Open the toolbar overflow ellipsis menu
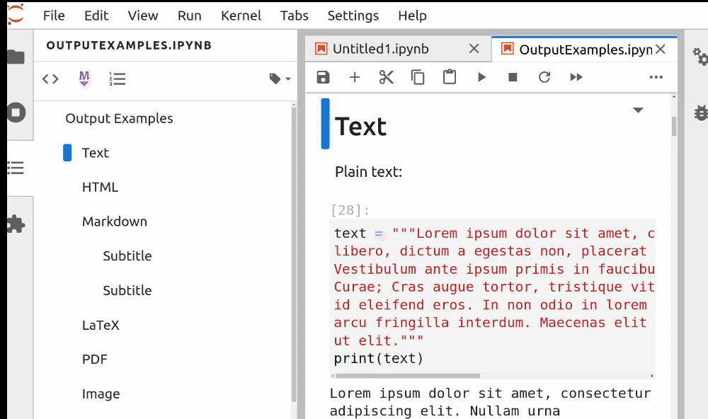 [x=656, y=77]
